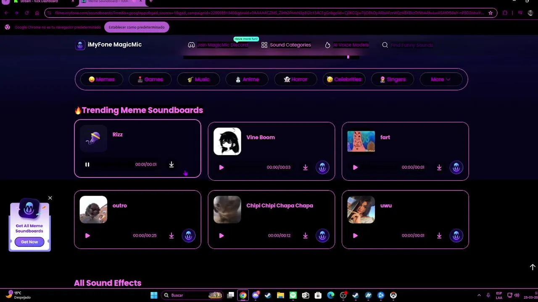Open OBS Studio from the taskbar
Image resolution: width=538 pixels, height=302 pixels.
pyautogui.click(x=343, y=295)
